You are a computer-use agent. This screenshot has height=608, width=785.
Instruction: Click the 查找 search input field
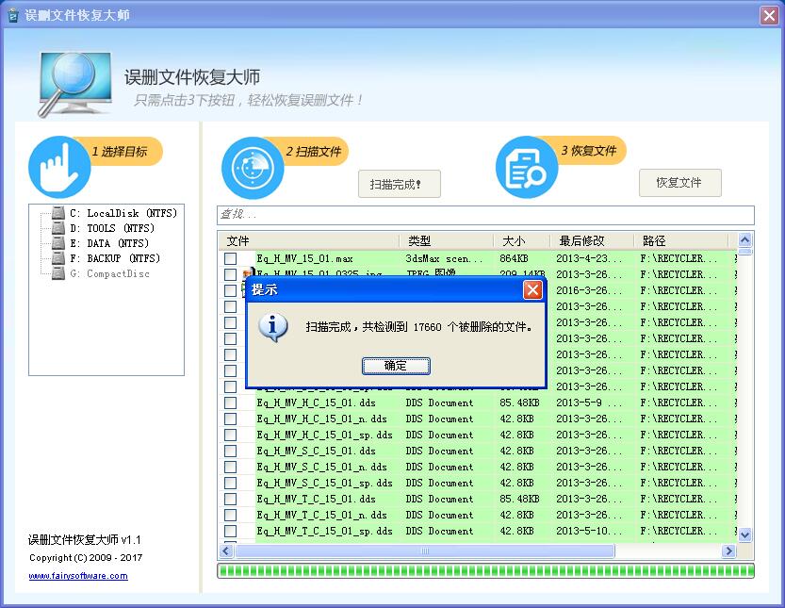[x=485, y=215]
